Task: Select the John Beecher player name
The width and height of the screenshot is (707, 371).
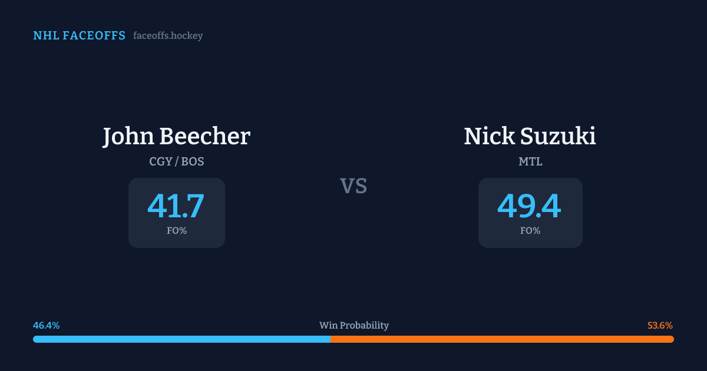Action: pos(176,136)
